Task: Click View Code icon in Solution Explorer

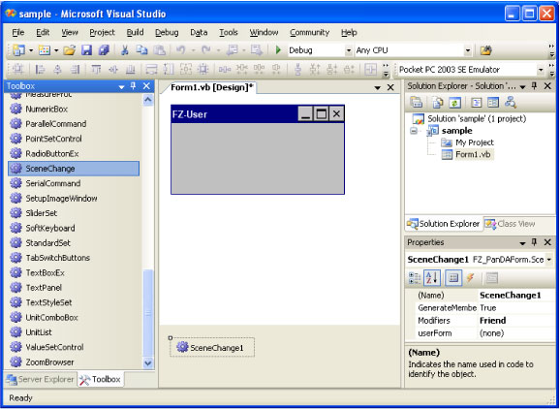Action: click(476, 103)
